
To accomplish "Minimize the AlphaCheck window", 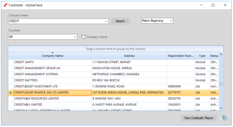I will [x=201, y=5].
